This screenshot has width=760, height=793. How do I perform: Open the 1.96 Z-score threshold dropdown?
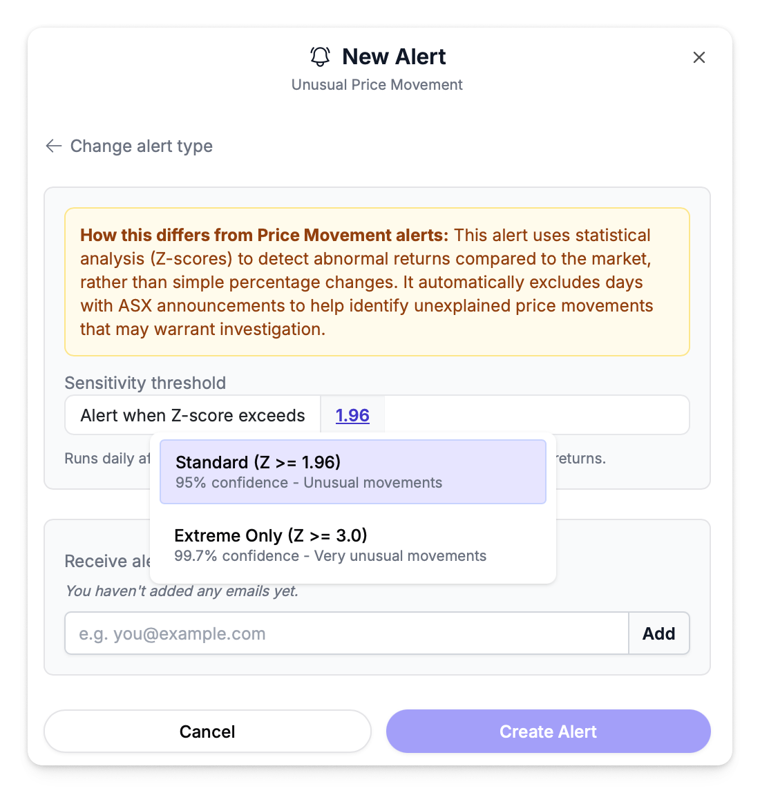pyautogui.click(x=352, y=415)
